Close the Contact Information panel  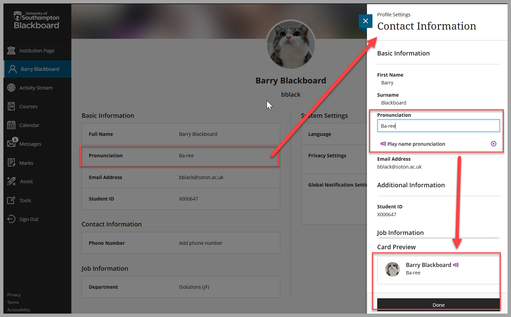pos(365,21)
